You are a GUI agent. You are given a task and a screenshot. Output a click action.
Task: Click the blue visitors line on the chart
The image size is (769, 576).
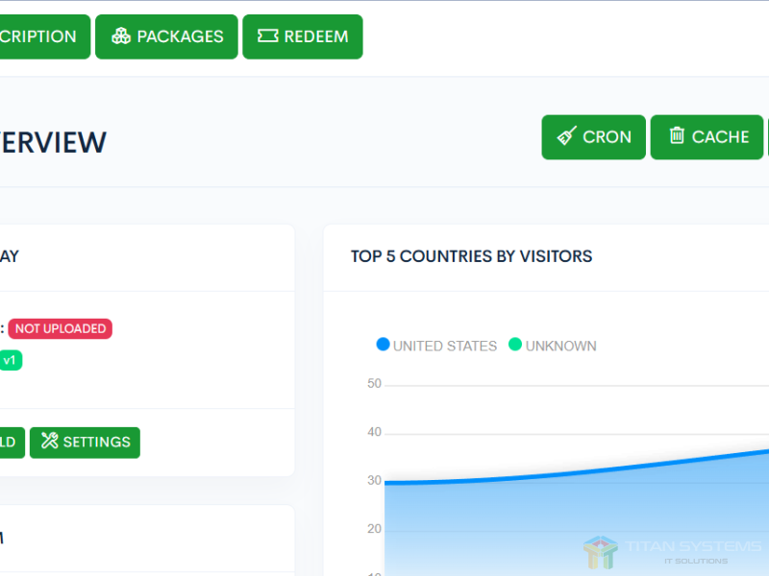coord(577,468)
